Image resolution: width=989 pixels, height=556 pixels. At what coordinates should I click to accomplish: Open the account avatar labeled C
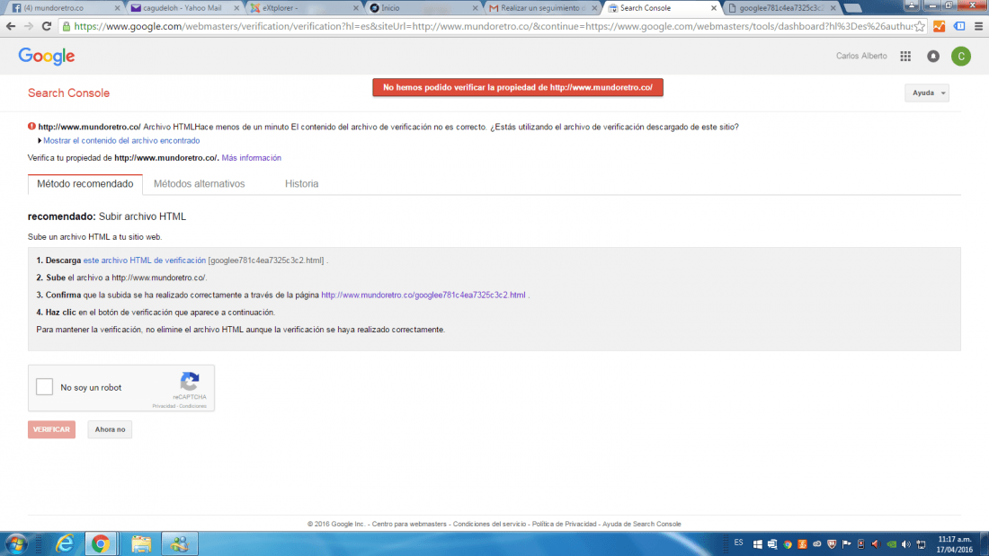tap(960, 56)
